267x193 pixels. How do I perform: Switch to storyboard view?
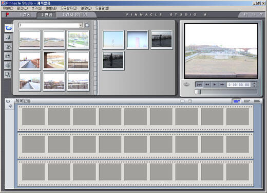[236, 101]
